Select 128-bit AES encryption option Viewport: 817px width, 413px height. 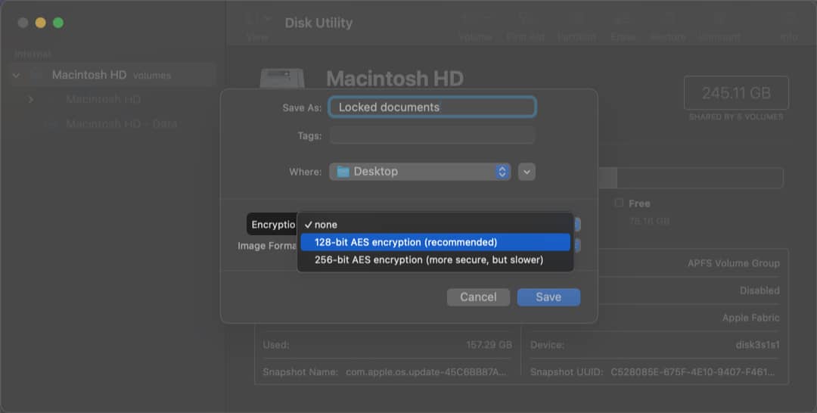[435, 242]
